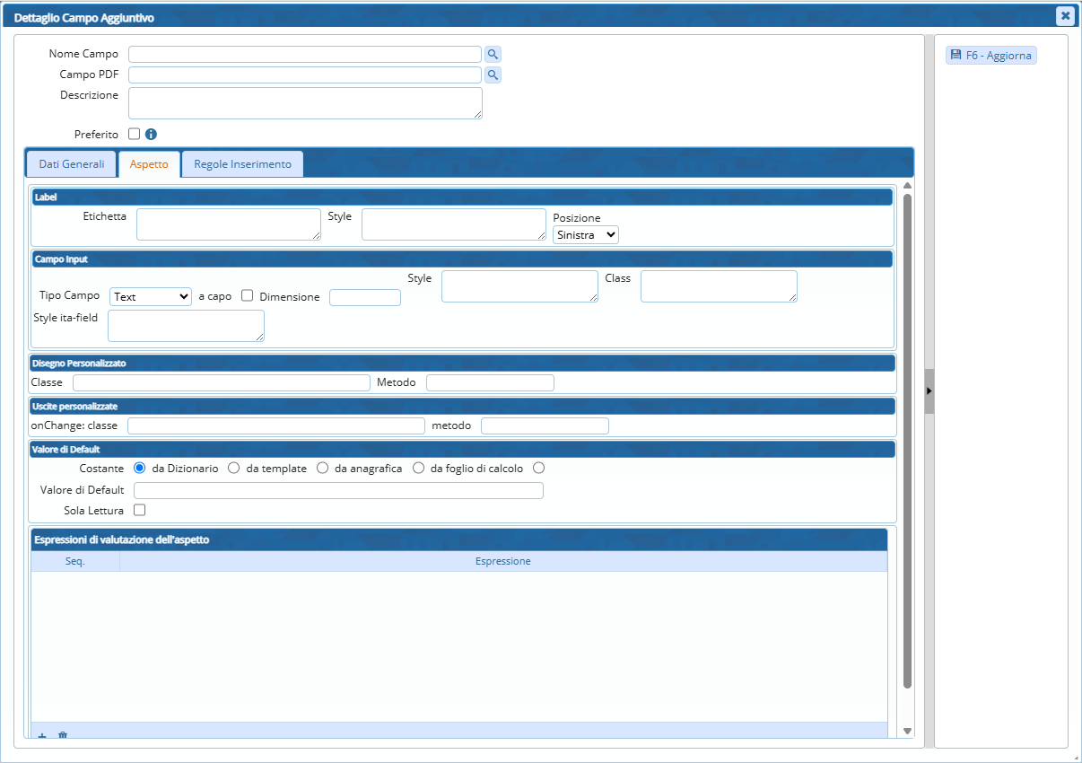
Task: Open the Posizione dropdown showing Sinistra
Action: (x=585, y=234)
